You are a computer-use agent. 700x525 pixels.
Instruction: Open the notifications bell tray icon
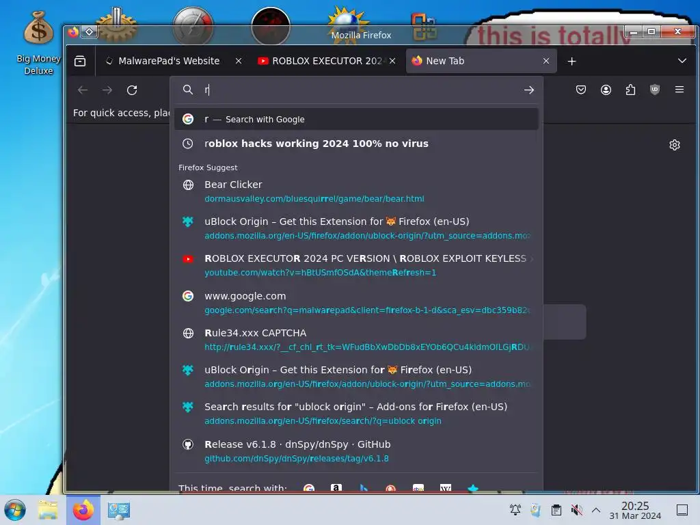[515, 510]
